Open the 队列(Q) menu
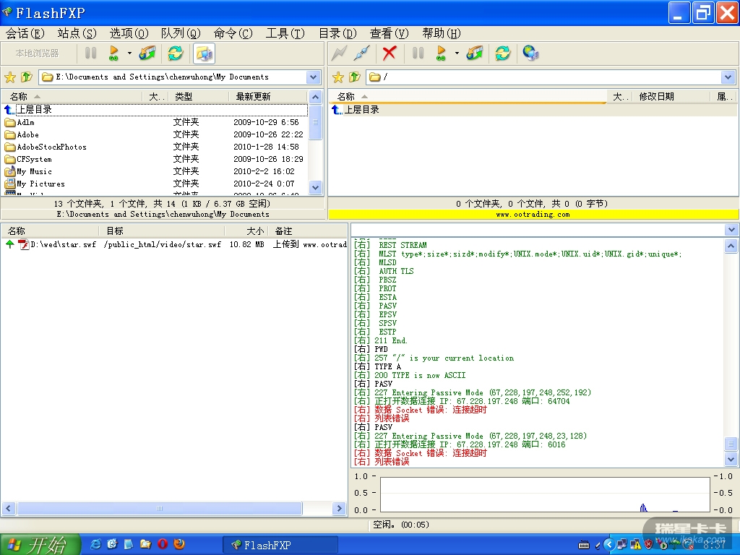The image size is (740, 555). [x=181, y=33]
